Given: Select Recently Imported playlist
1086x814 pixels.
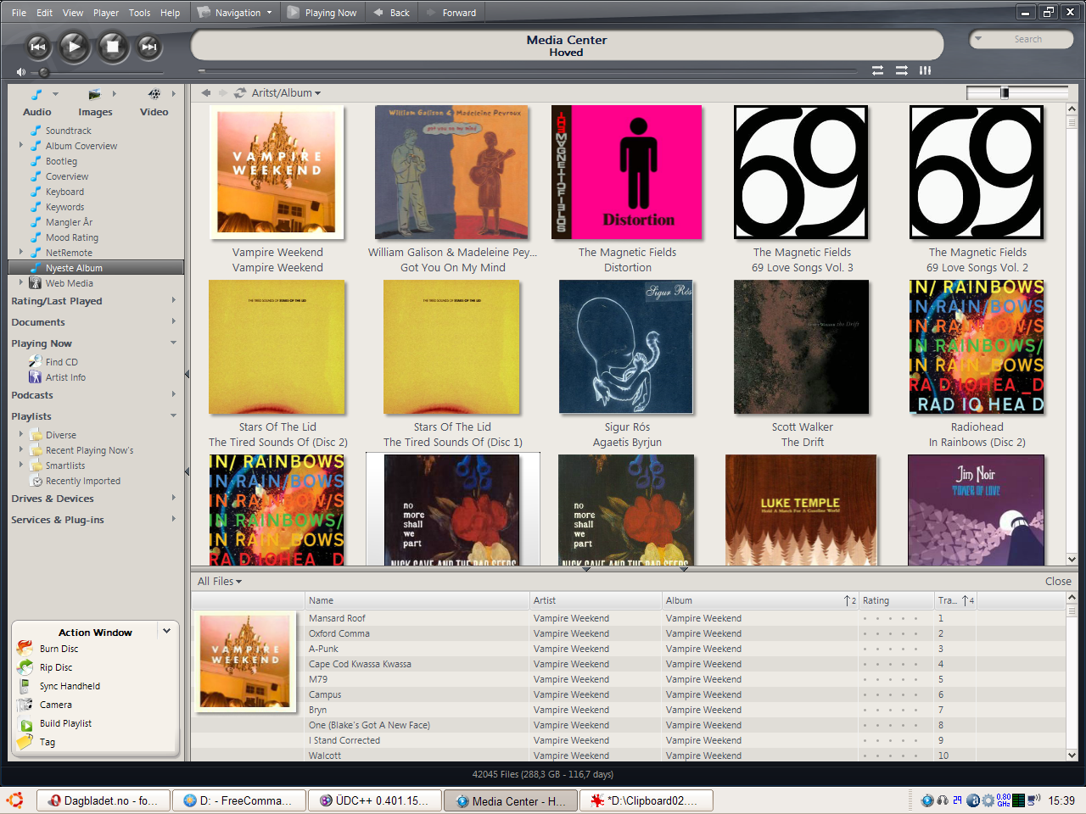Looking at the screenshot, I should (x=82, y=481).
